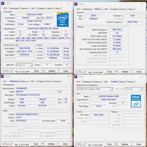147x147 pixels.
Task: Choose the Bench tab in the Graphics window
Action: (123, 82)
